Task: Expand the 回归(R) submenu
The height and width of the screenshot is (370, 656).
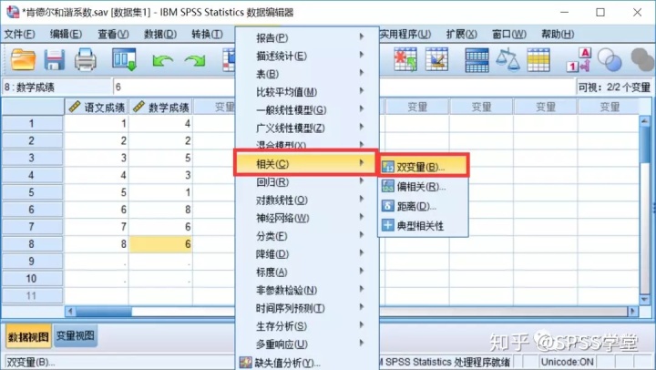Action: point(307,182)
